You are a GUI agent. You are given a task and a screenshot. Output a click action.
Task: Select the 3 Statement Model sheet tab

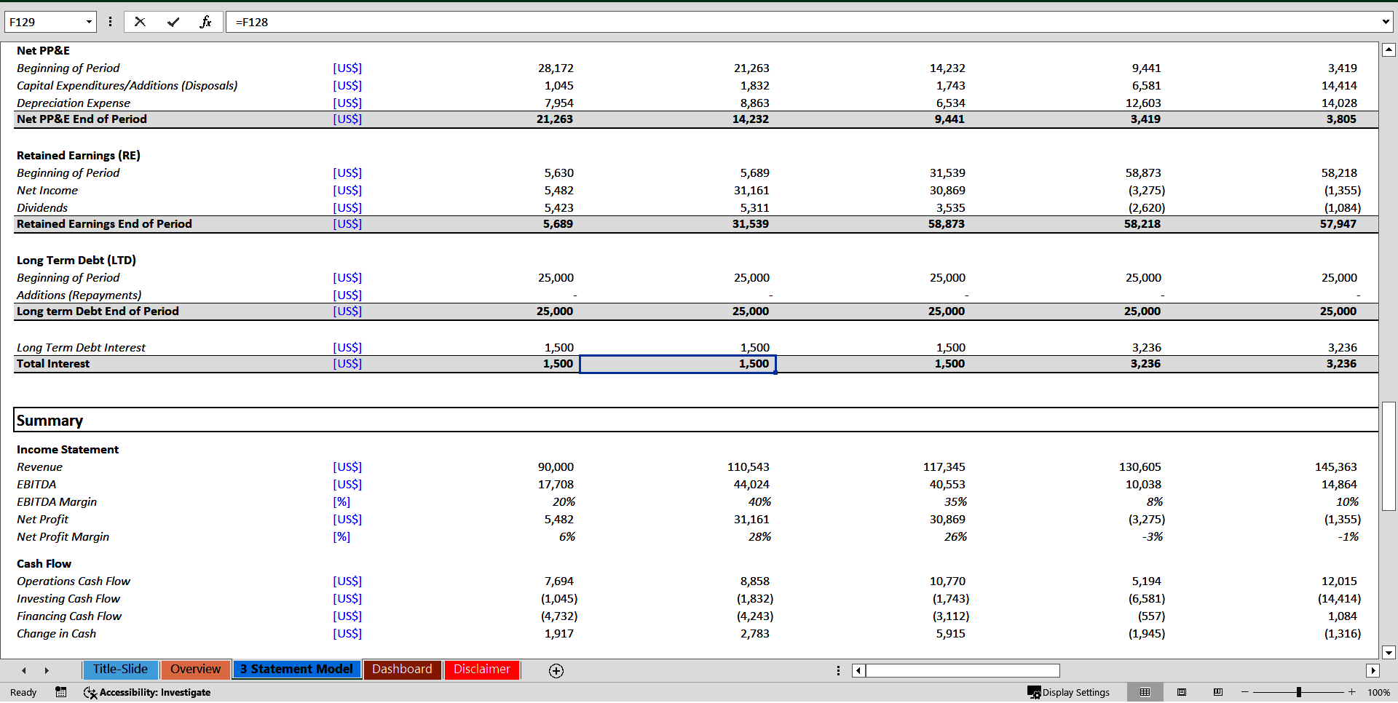pyautogui.click(x=296, y=670)
